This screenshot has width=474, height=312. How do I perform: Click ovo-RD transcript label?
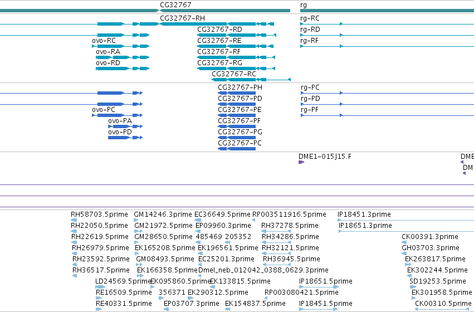pos(108,63)
